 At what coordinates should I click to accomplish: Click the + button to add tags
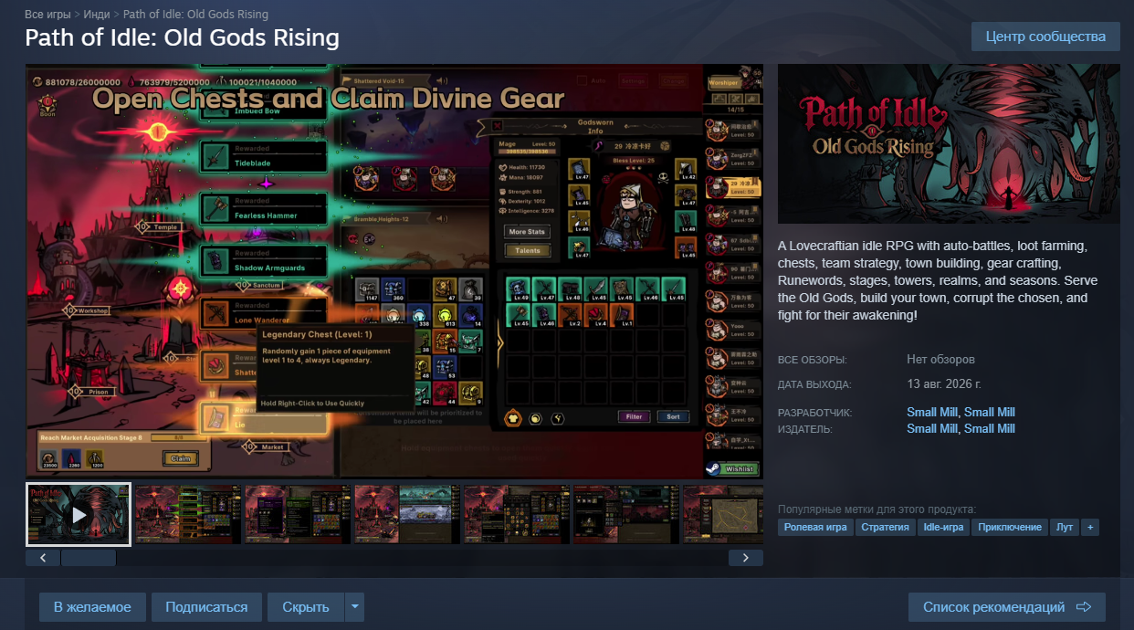[1090, 527]
